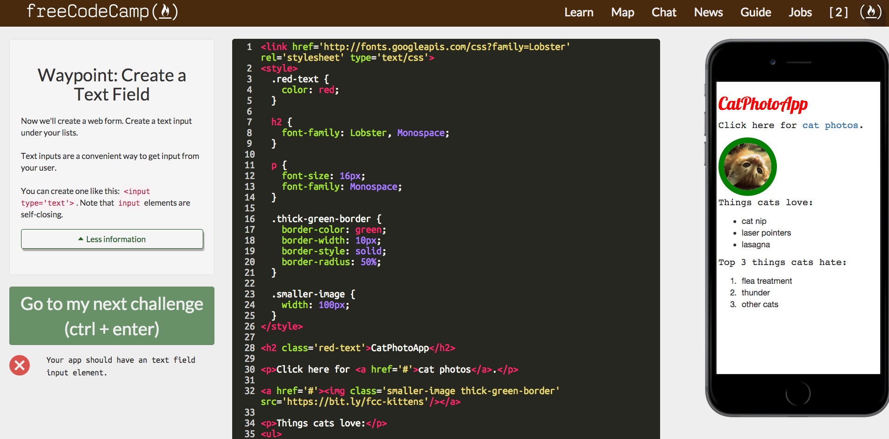Open the Map page from the navbar
The image size is (889, 439).
[x=622, y=13]
